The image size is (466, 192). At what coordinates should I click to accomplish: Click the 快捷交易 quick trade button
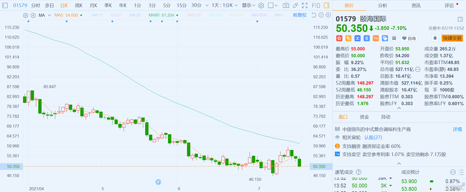452,38
